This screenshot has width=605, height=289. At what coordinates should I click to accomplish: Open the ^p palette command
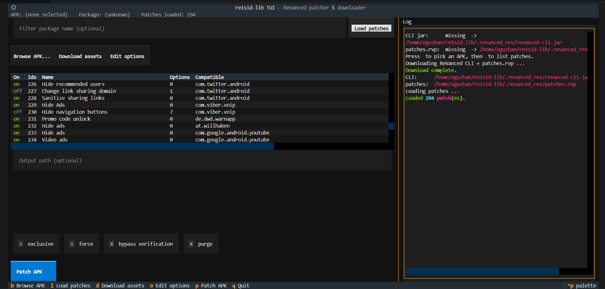click(x=582, y=285)
